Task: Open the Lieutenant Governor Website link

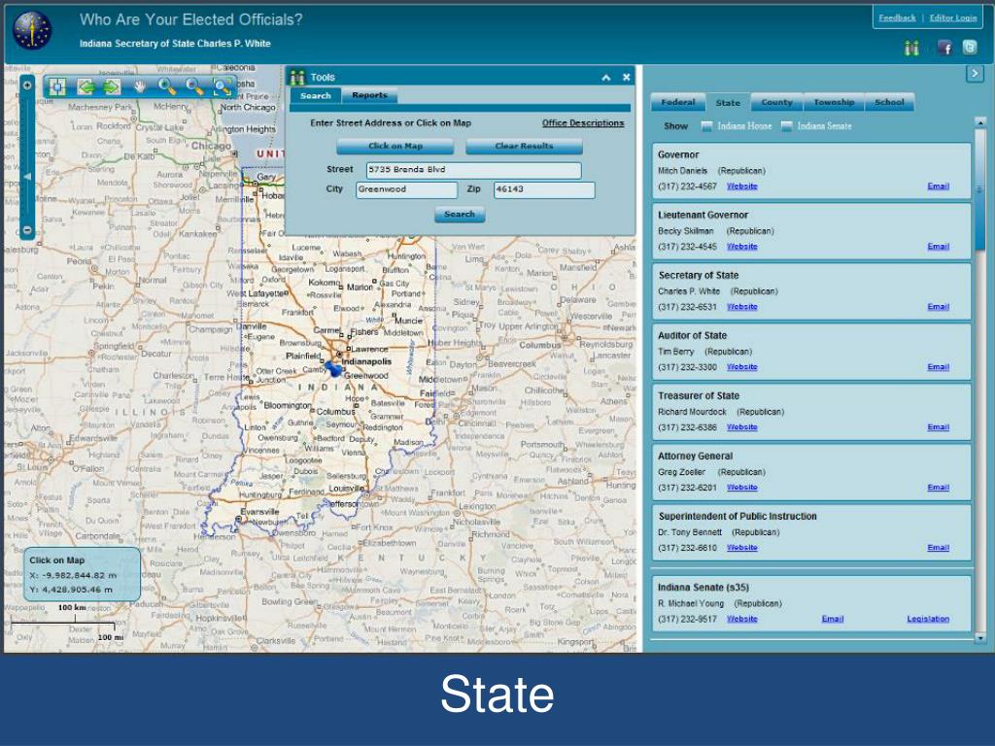Action: coord(741,247)
